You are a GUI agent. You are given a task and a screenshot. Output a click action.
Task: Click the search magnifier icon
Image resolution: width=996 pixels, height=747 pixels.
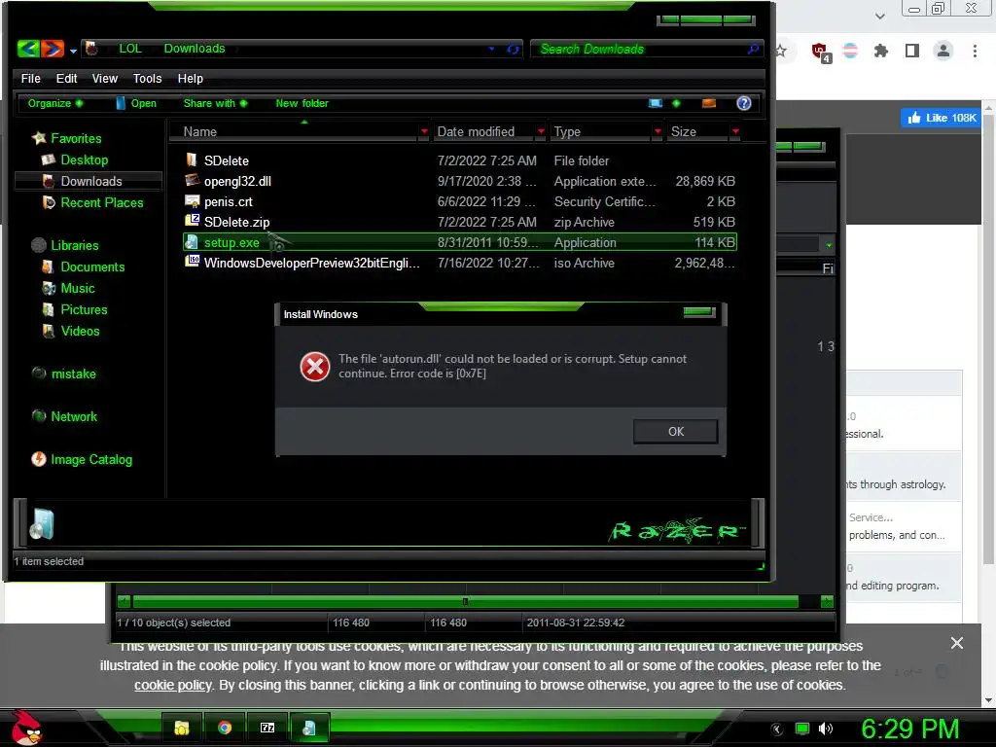point(754,49)
